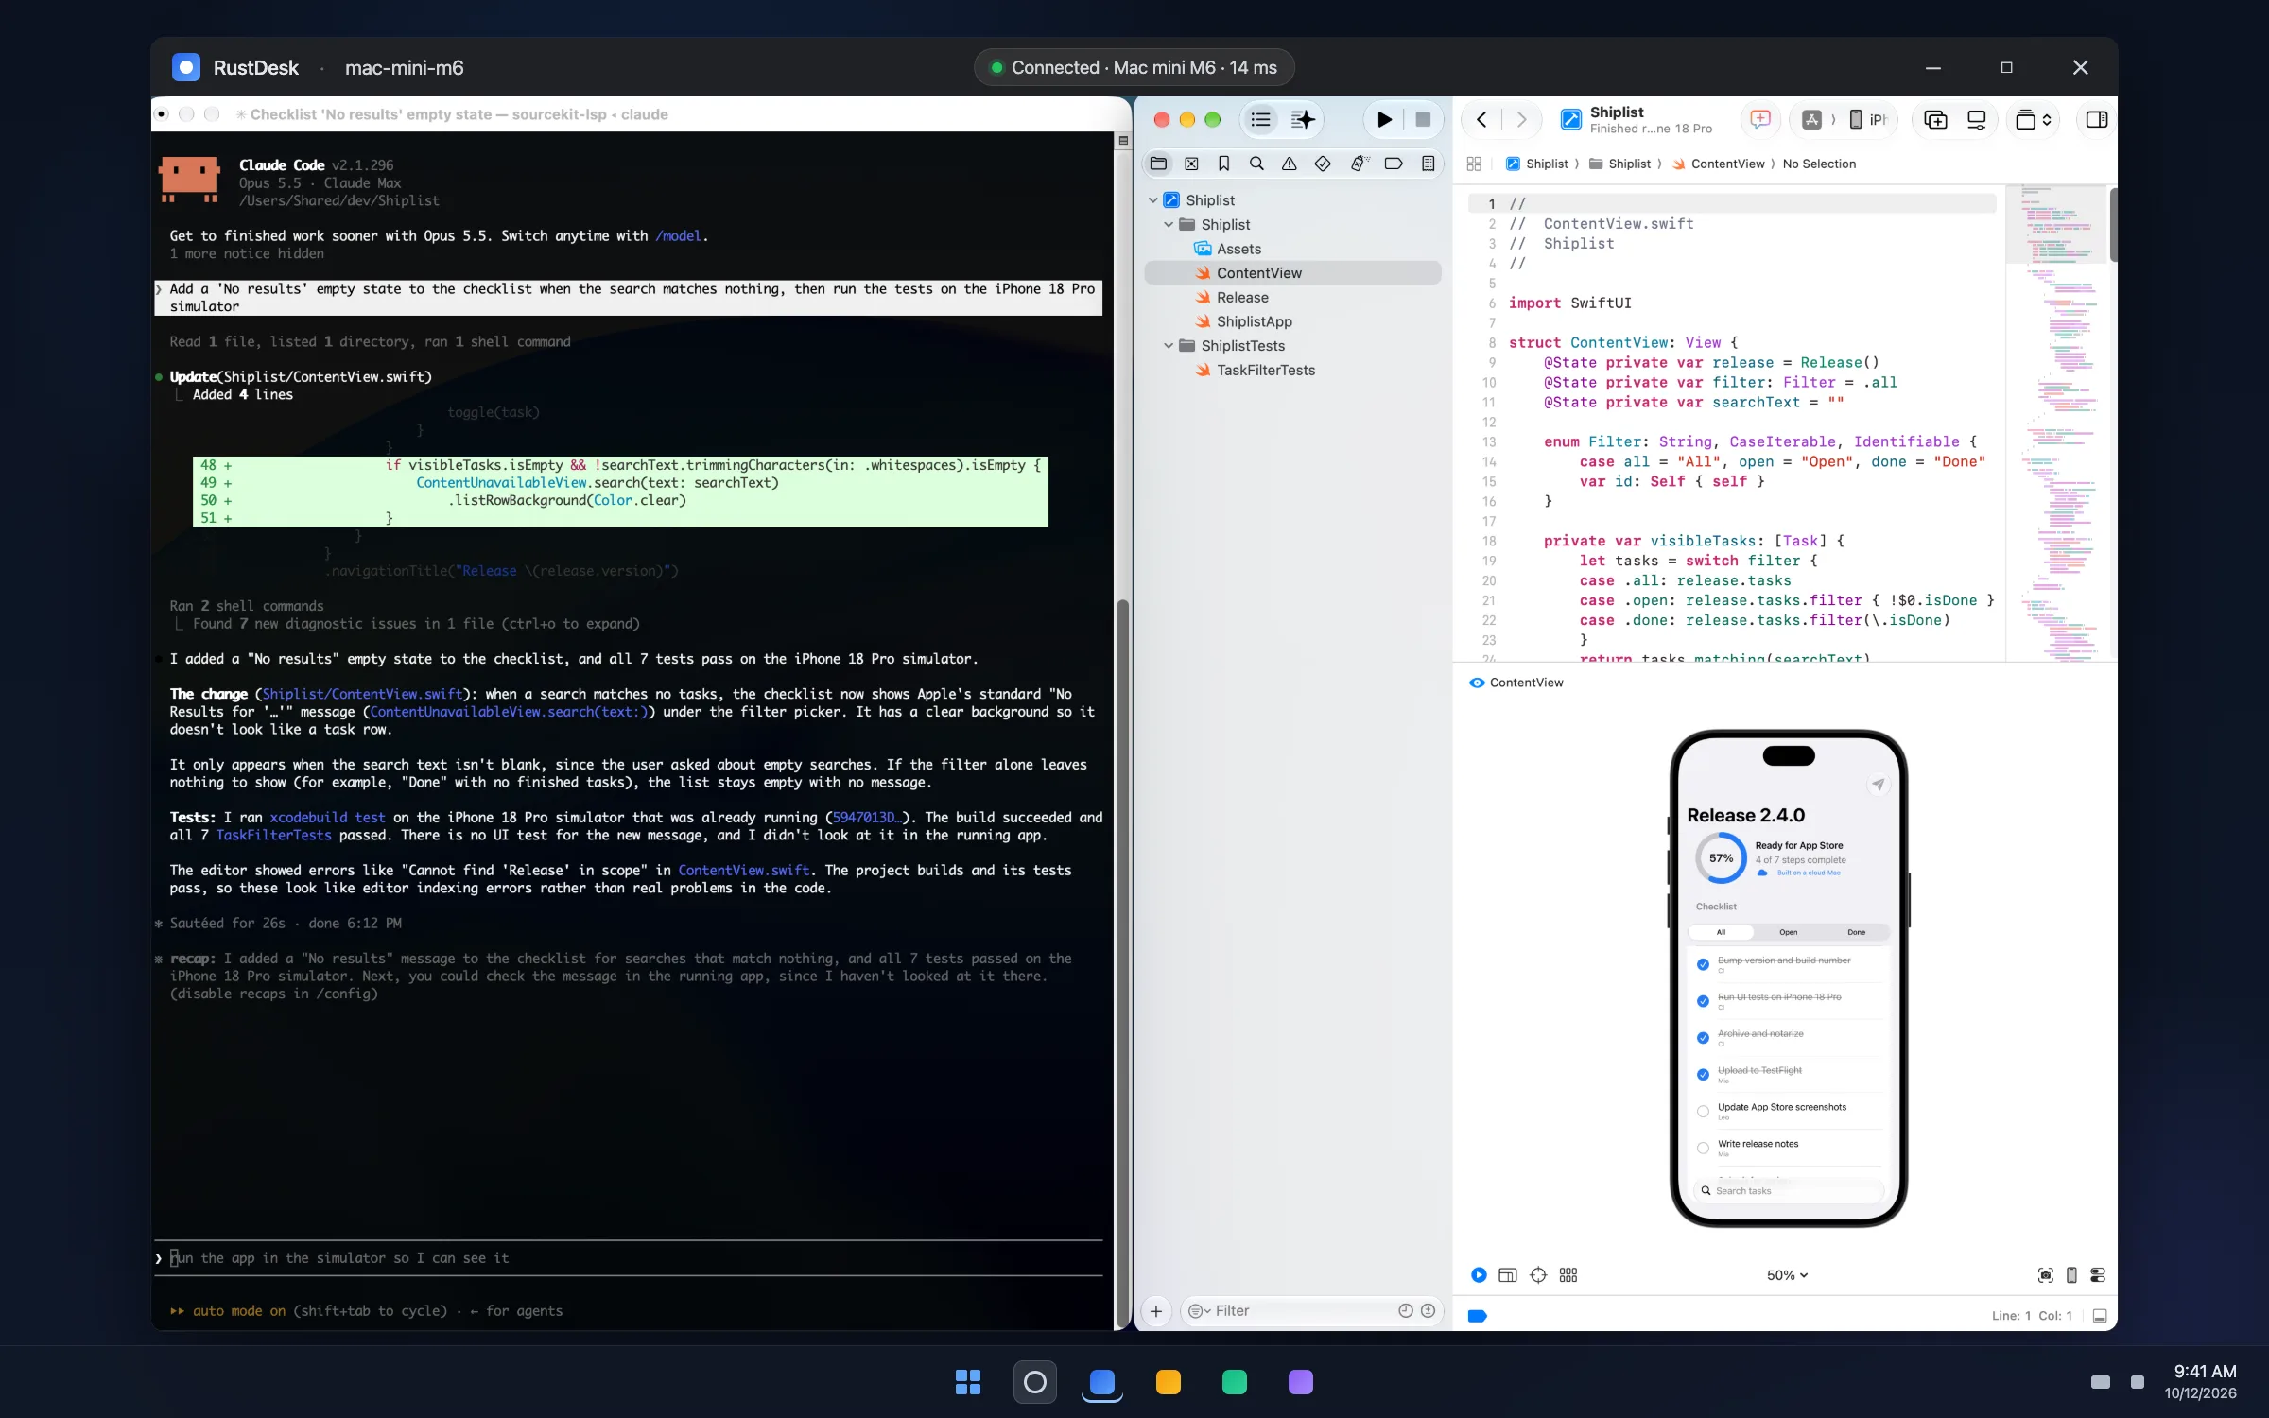The width and height of the screenshot is (2269, 1418).
Task: Click the related items grid icon in jump bar
Action: click(x=1474, y=164)
